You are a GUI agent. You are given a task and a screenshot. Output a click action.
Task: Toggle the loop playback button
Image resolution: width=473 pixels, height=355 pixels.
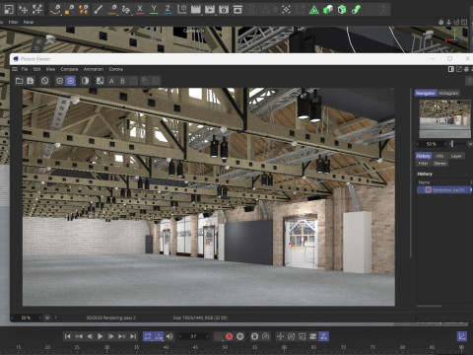[148, 336]
